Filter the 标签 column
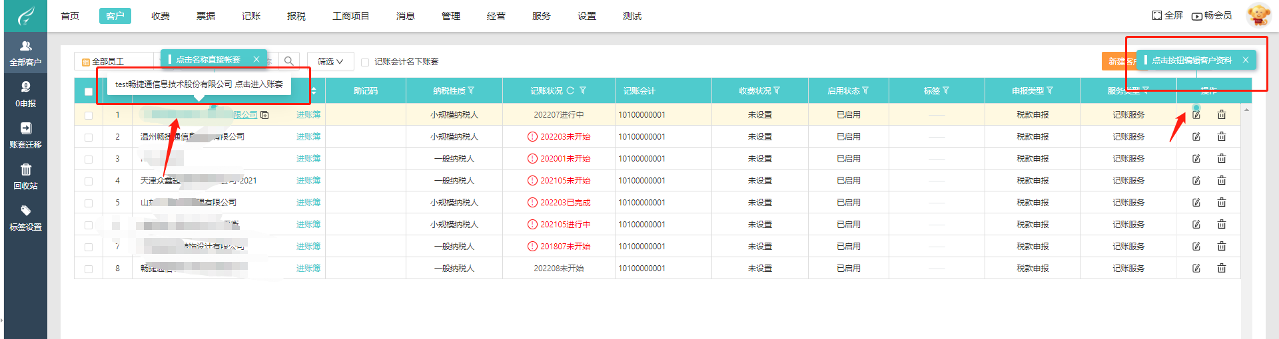 tap(946, 90)
